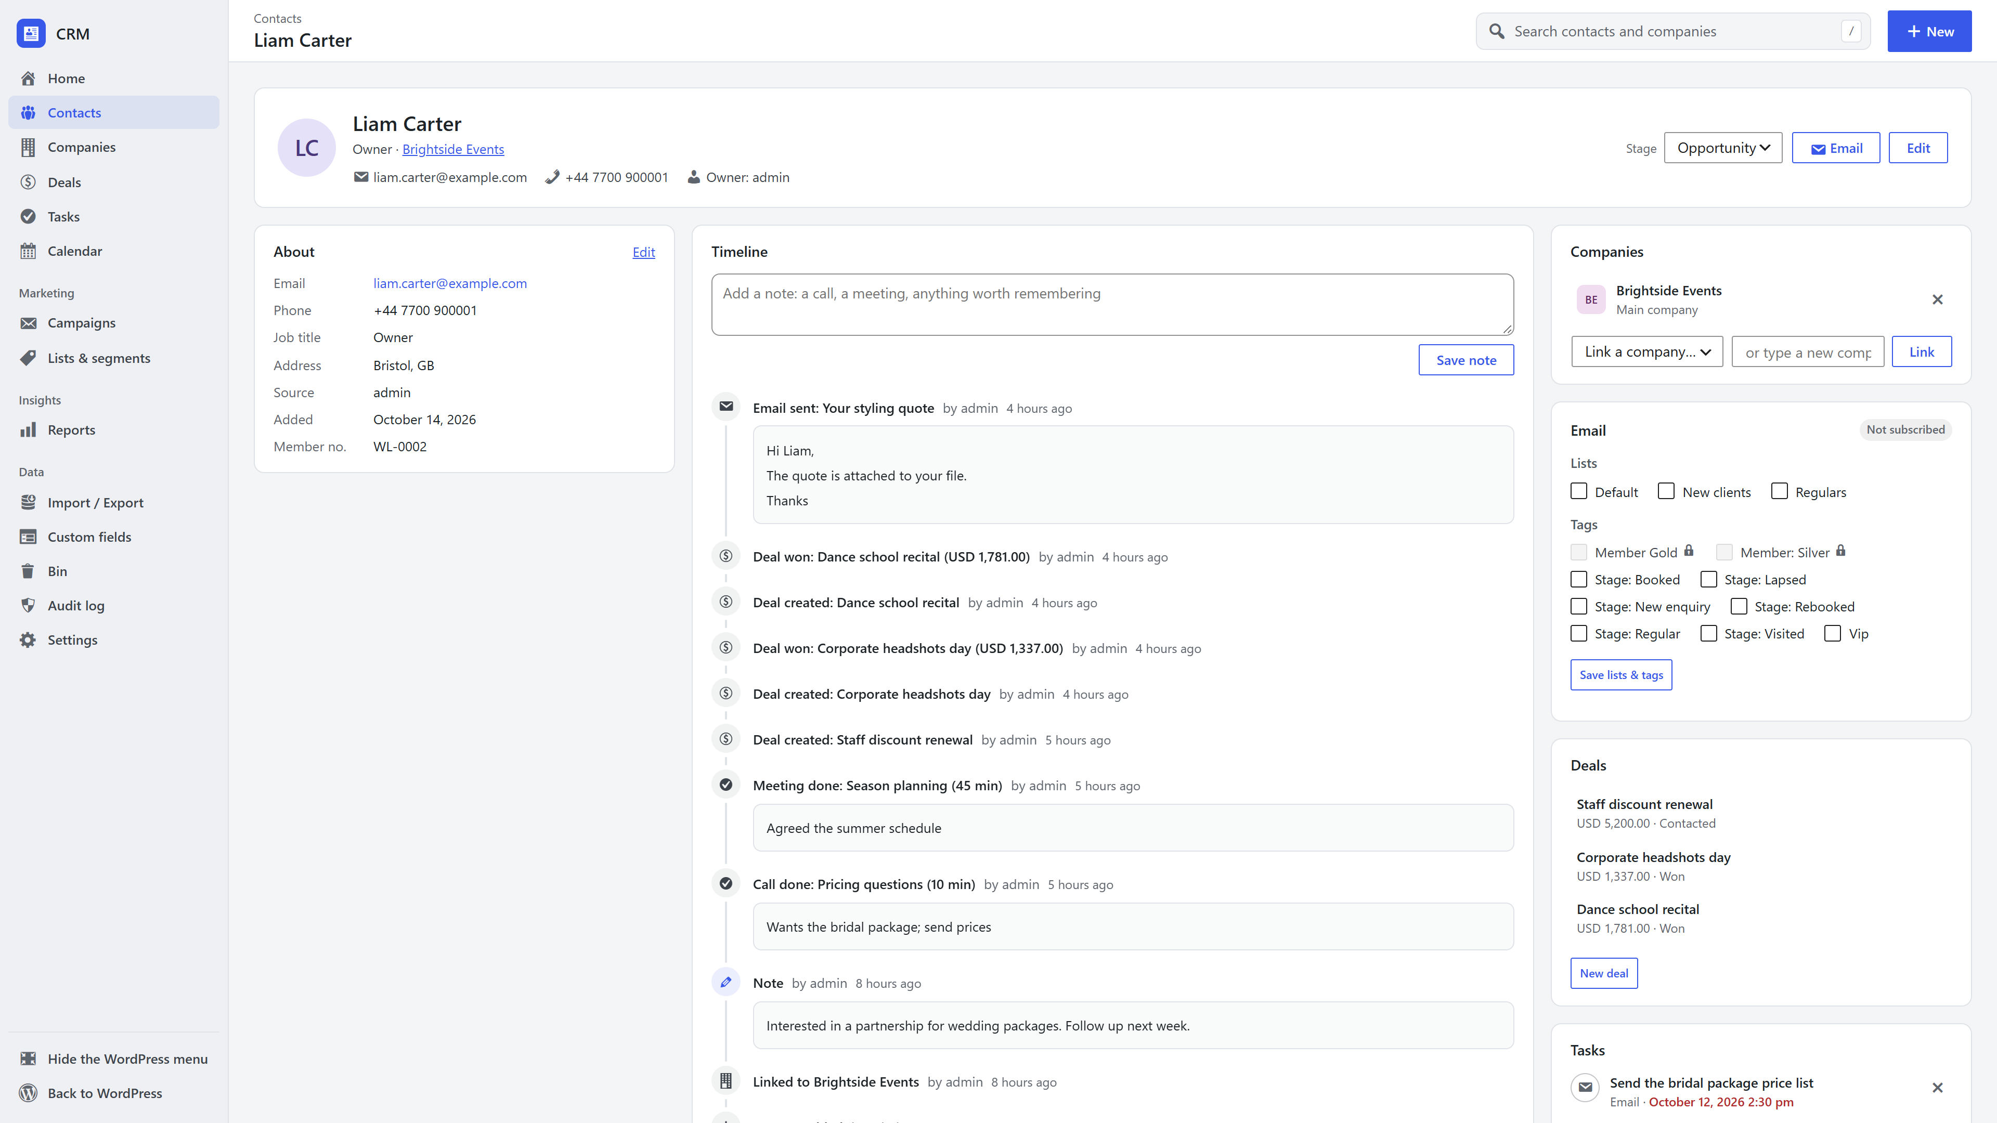
Task: Open the Custom fields icon
Action: click(x=29, y=537)
